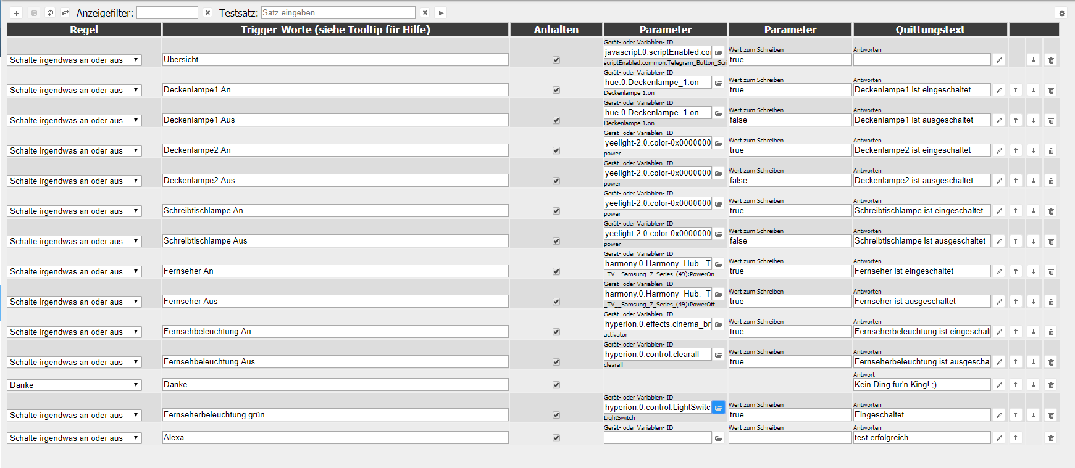1075x468 pixels.
Task: Click the refresh icon in toolbar
Action: tap(50, 13)
